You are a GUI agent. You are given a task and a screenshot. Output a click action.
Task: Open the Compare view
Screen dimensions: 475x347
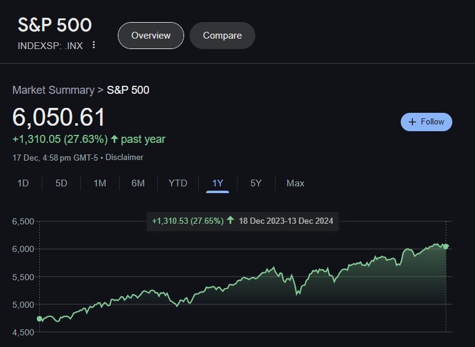tap(222, 36)
